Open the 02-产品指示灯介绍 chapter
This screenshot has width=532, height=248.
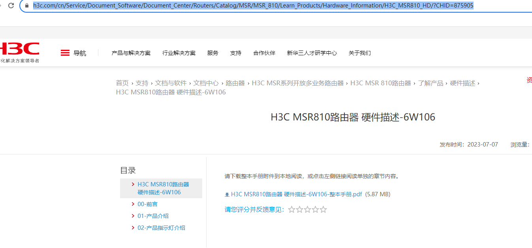161,228
